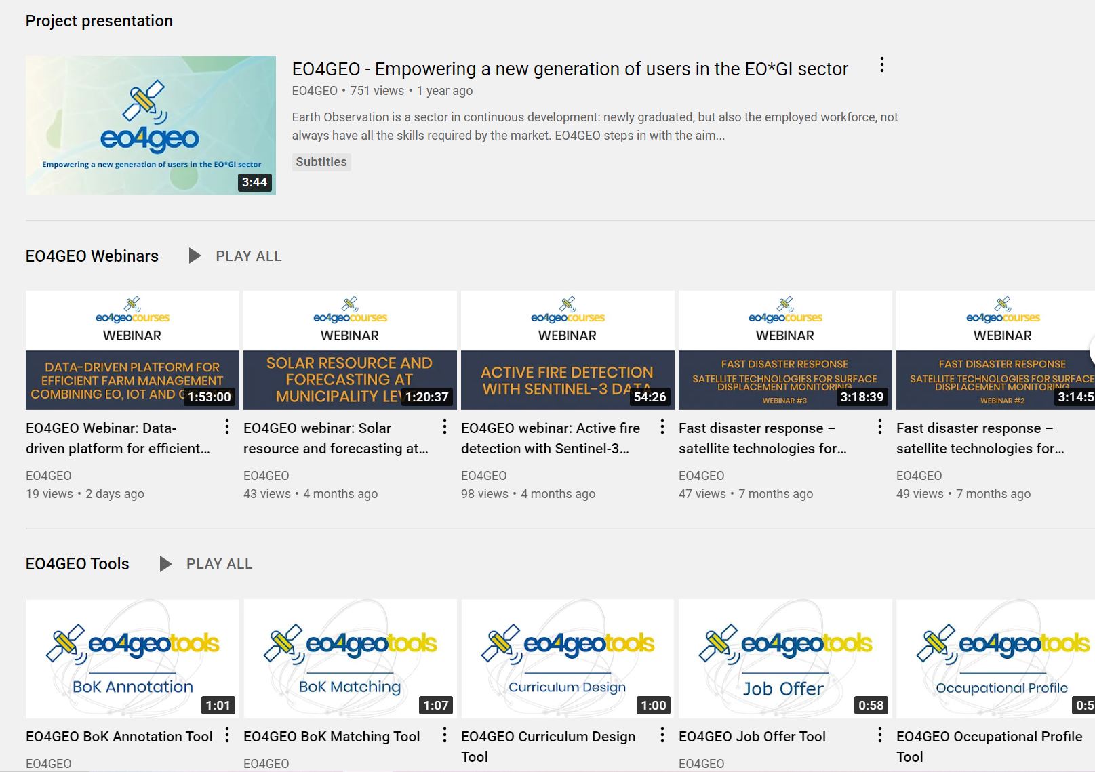Click play icon next to EO4GEO Webinars
Image resolution: width=1095 pixels, height=772 pixels.
[x=195, y=256]
